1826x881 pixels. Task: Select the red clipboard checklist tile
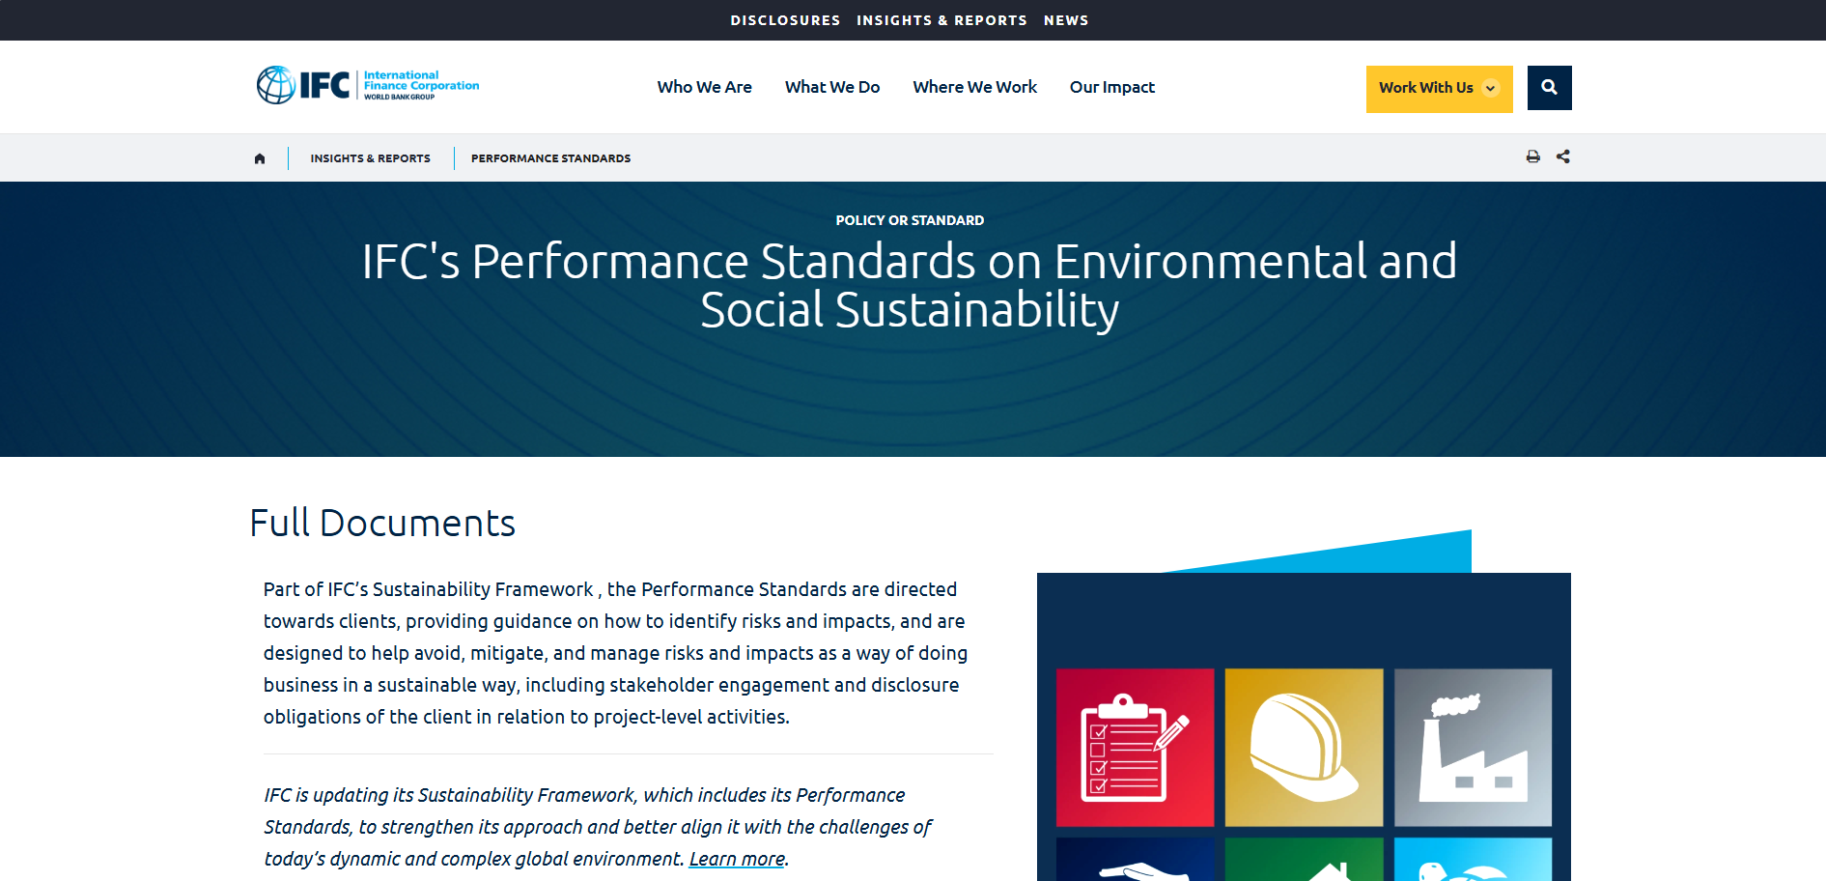tap(1135, 747)
